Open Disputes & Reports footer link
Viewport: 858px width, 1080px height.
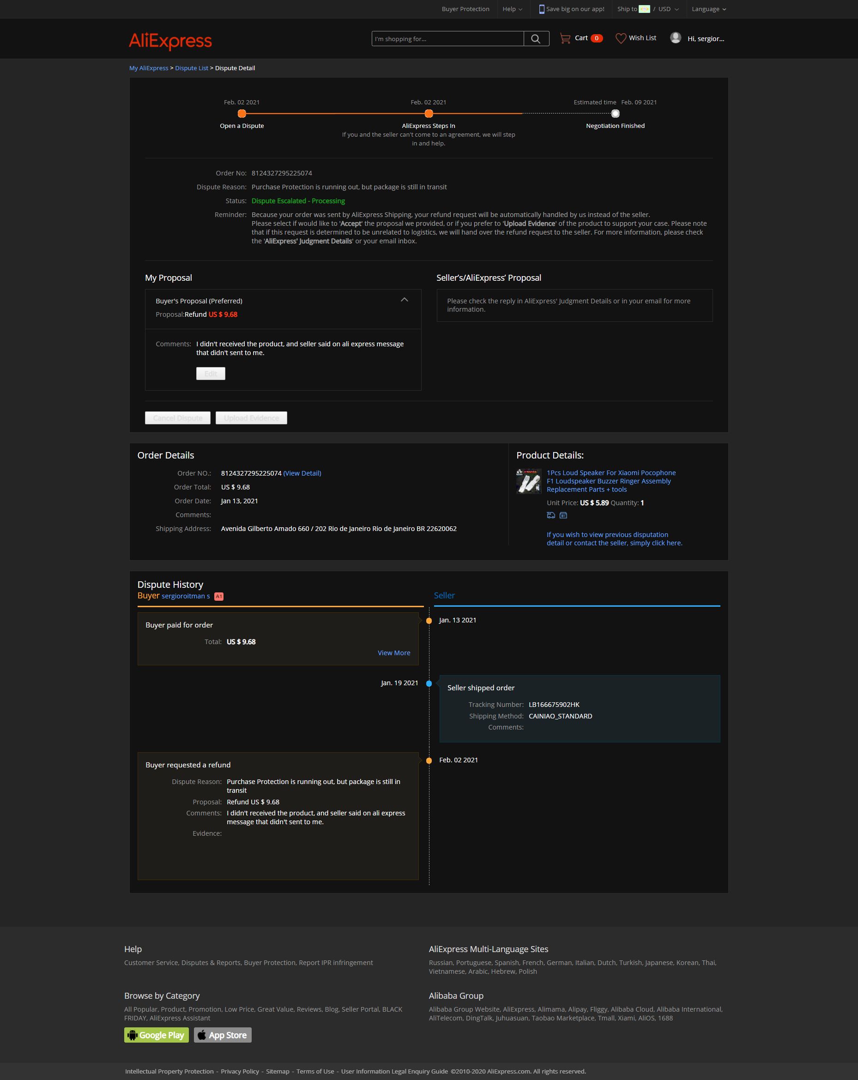(x=211, y=963)
